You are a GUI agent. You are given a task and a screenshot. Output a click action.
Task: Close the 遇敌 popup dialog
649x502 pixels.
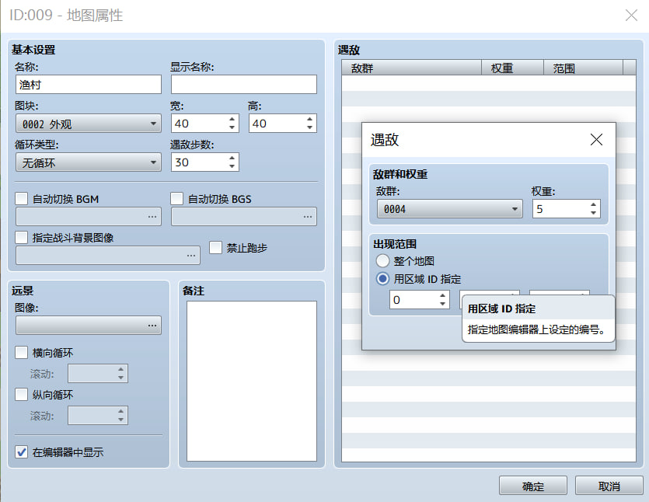tap(596, 139)
